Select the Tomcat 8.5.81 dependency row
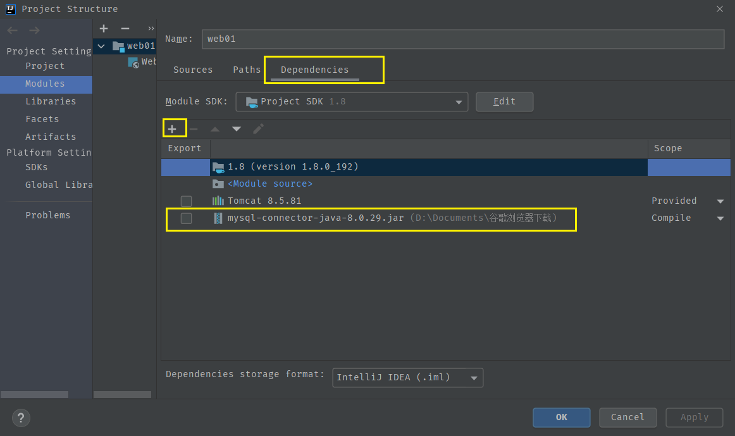Image resolution: width=735 pixels, height=436 pixels. [446, 201]
